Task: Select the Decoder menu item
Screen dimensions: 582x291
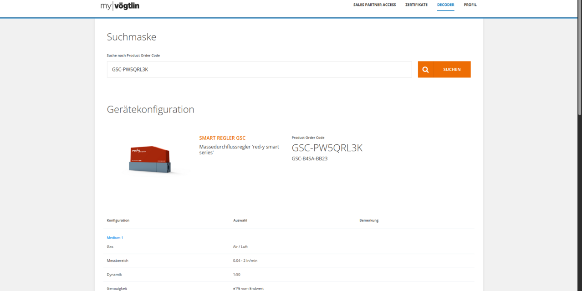Action: [x=445, y=5]
